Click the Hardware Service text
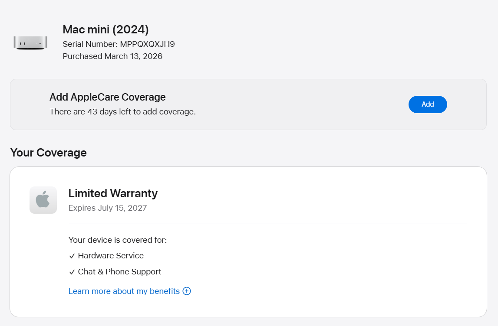This screenshot has width=498, height=326. click(111, 256)
